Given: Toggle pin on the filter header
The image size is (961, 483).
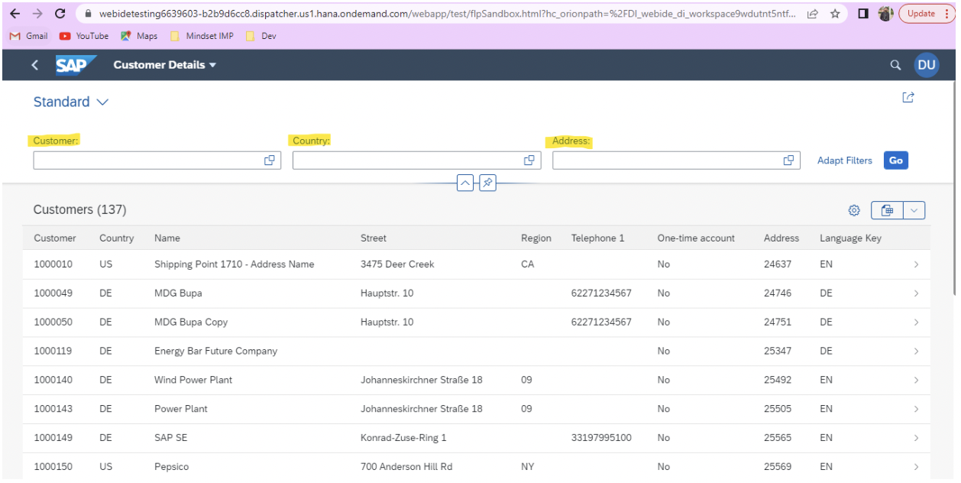Looking at the screenshot, I should [x=487, y=183].
